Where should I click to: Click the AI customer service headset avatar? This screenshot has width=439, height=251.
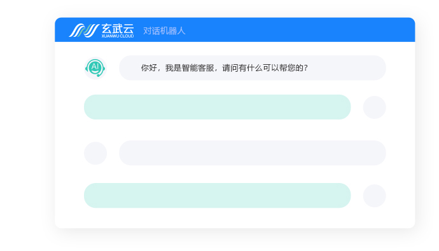pyautogui.click(x=95, y=68)
